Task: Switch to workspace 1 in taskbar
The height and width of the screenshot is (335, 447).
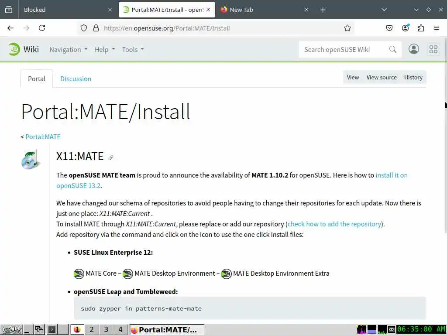Action: click(77, 330)
